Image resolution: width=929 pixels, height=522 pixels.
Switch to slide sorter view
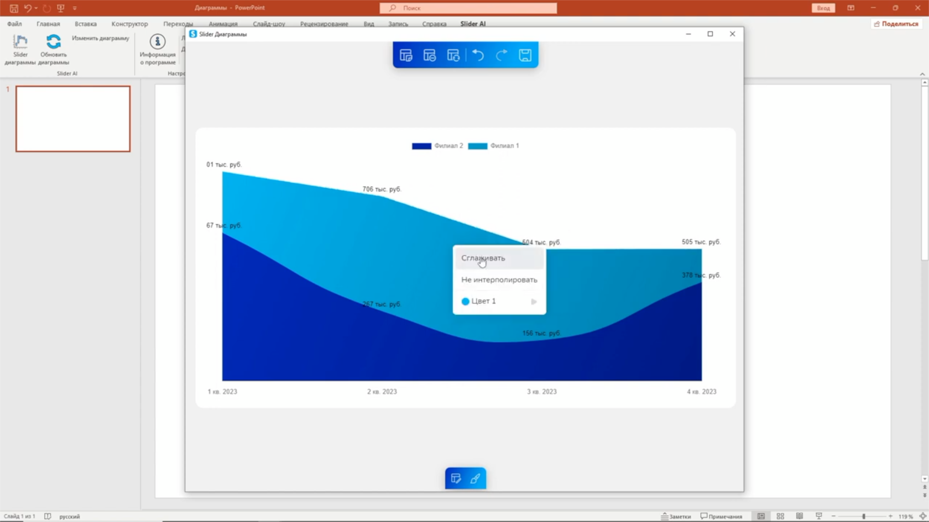coord(780,516)
